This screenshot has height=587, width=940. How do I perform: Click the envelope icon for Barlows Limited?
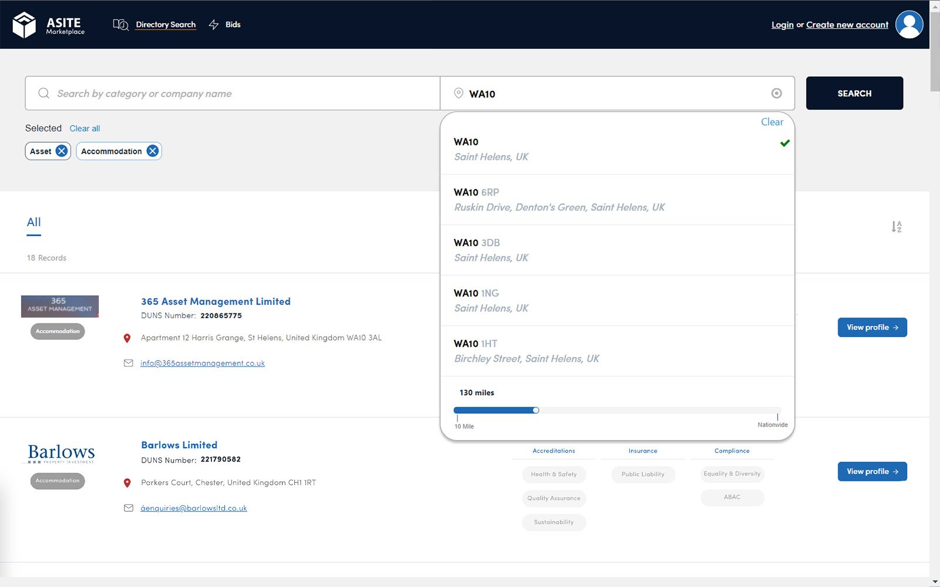point(128,508)
